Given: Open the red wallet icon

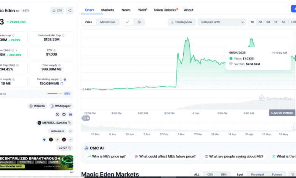Looking at the screenshot, I should pos(64,140).
